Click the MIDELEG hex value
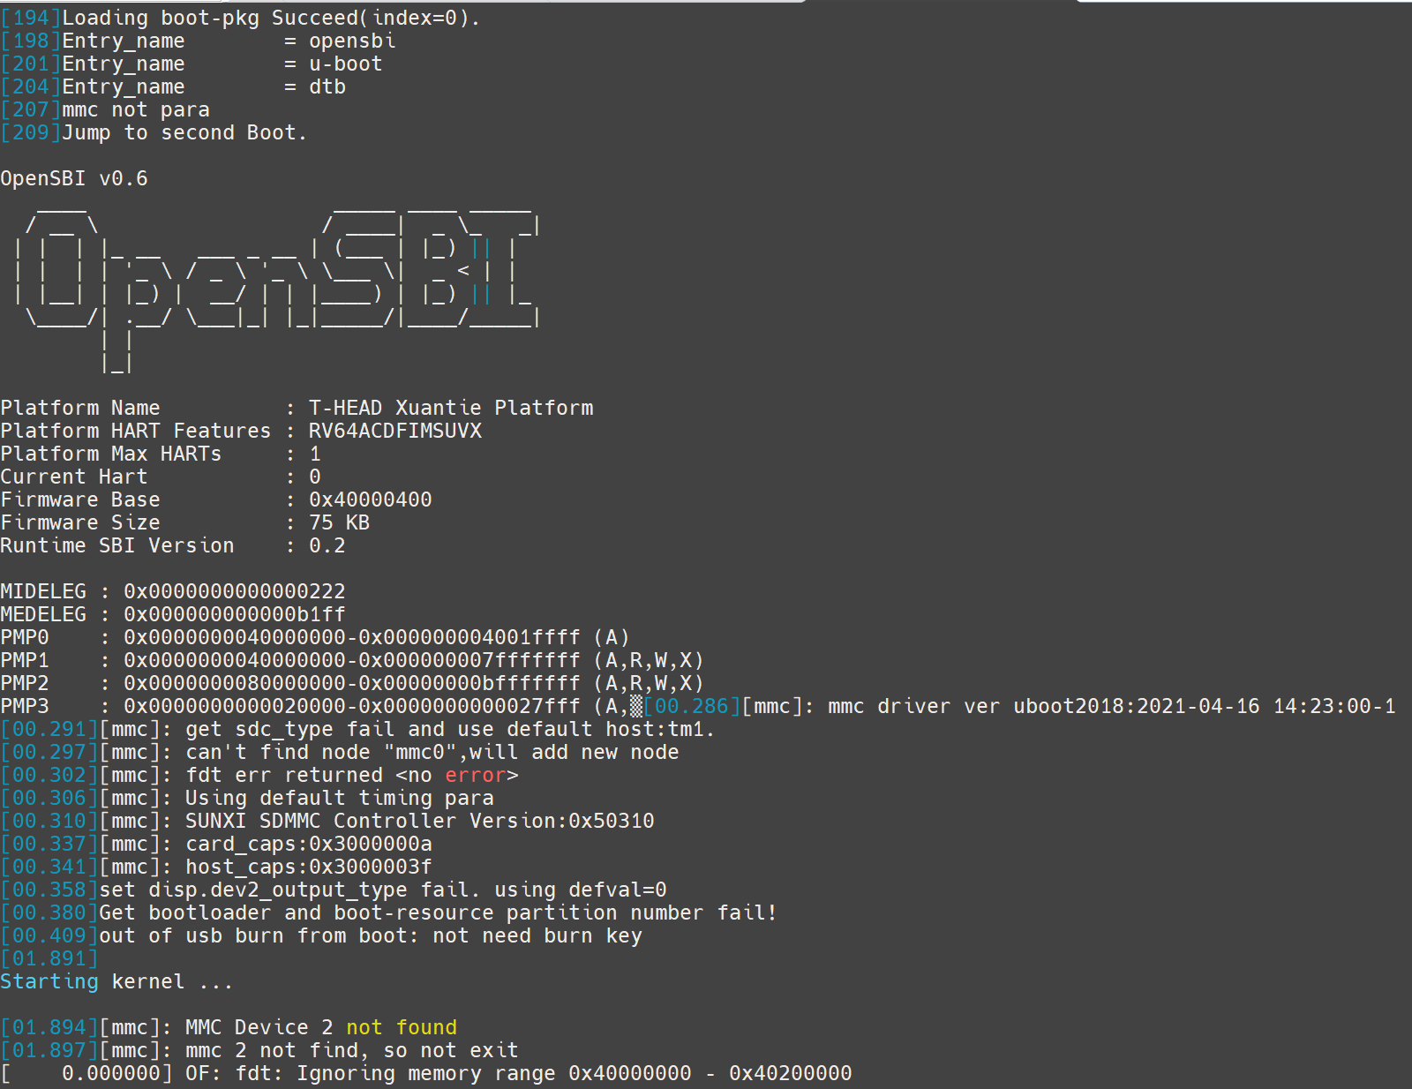The image size is (1412, 1089). tap(235, 592)
